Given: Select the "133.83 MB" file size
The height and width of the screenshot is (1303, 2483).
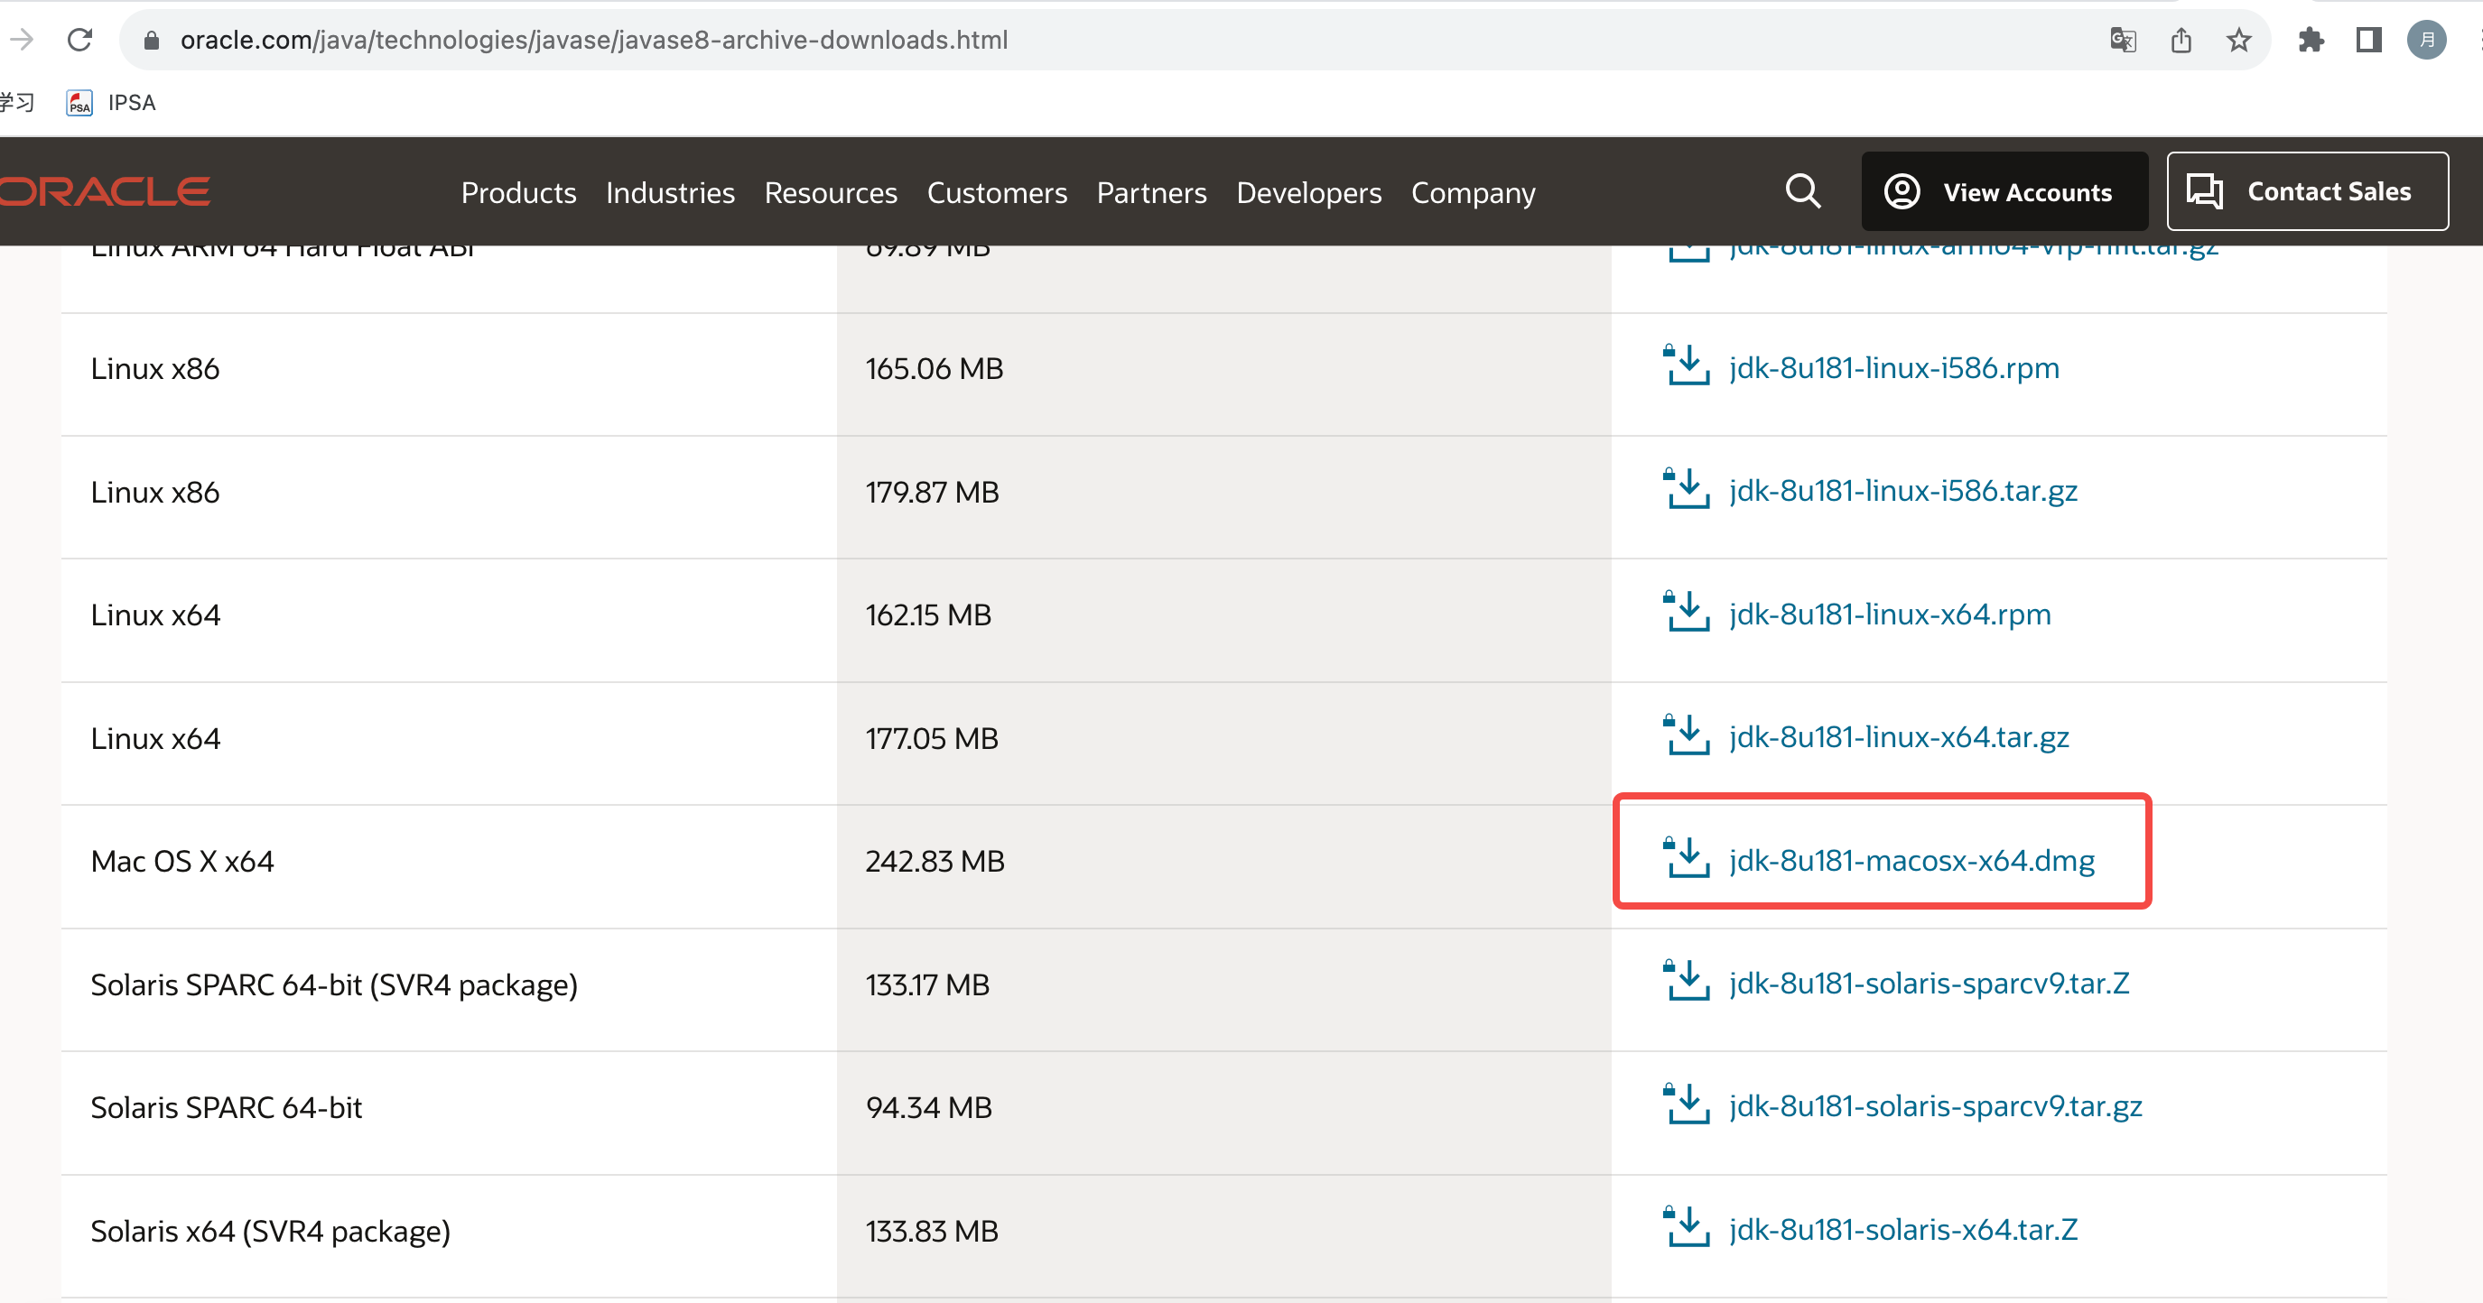Looking at the screenshot, I should pyautogui.click(x=931, y=1231).
